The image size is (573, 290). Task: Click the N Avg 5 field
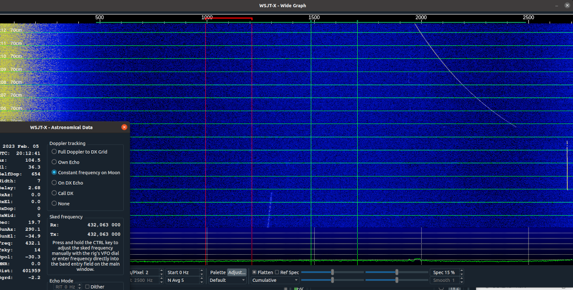tap(185, 280)
